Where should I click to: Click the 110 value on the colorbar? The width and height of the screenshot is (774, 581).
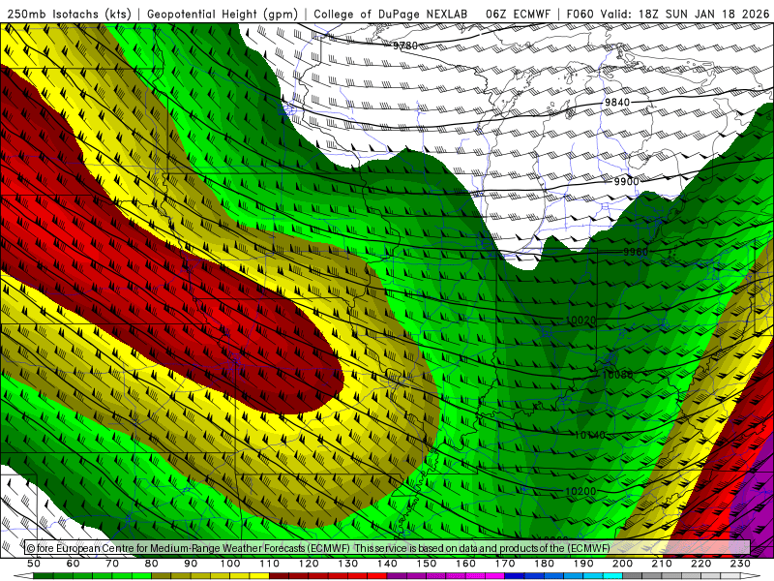[x=270, y=564]
